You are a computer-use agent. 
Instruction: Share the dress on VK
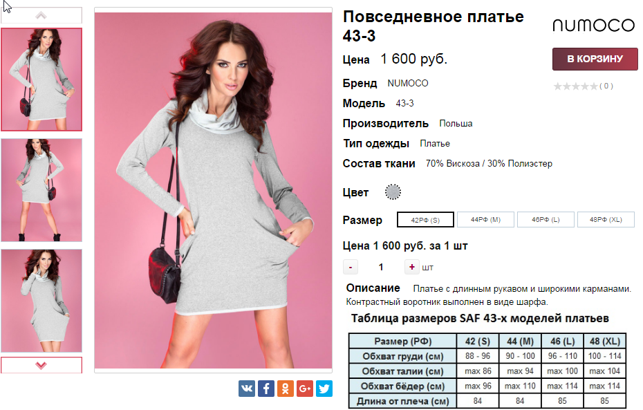point(246,389)
